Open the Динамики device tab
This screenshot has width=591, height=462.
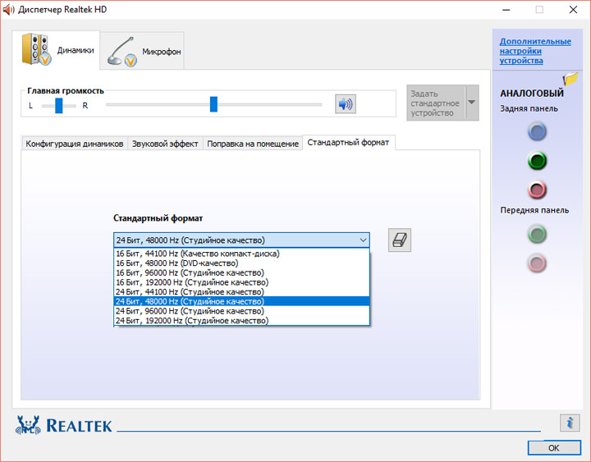point(56,50)
